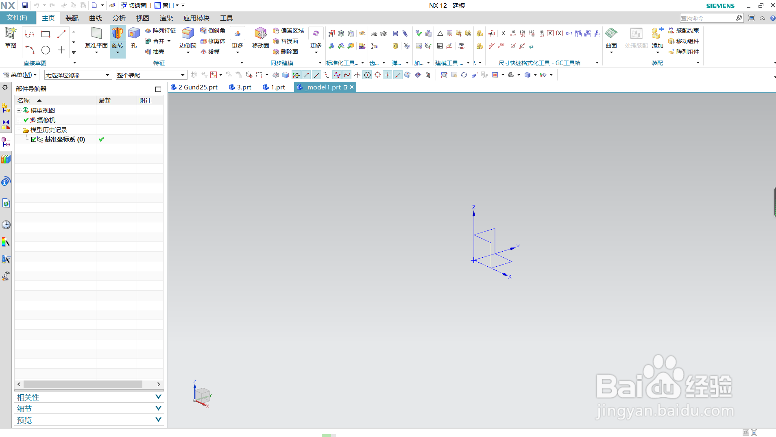Draw a rectangle with the rectangle sketch tool
776x437 pixels.
46,34
